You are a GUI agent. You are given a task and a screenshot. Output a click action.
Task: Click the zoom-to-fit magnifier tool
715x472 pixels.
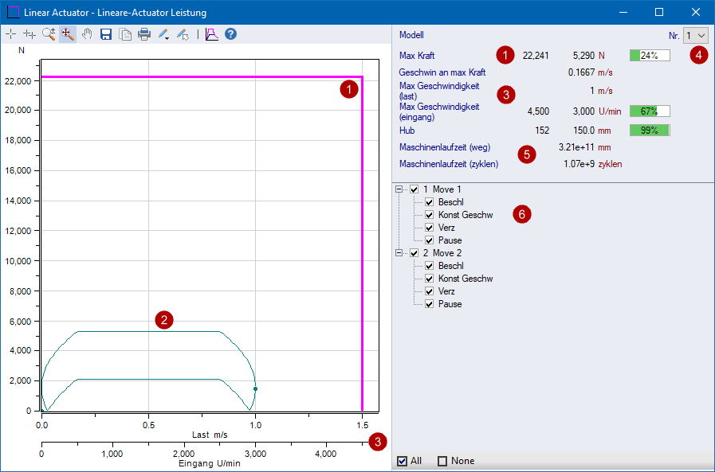(67, 34)
